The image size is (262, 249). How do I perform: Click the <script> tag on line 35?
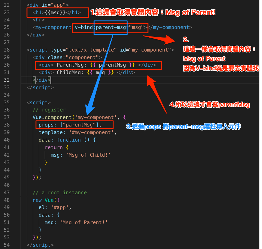point(39,102)
